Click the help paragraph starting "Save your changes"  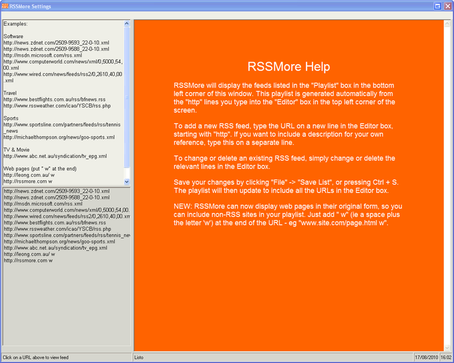286,186
